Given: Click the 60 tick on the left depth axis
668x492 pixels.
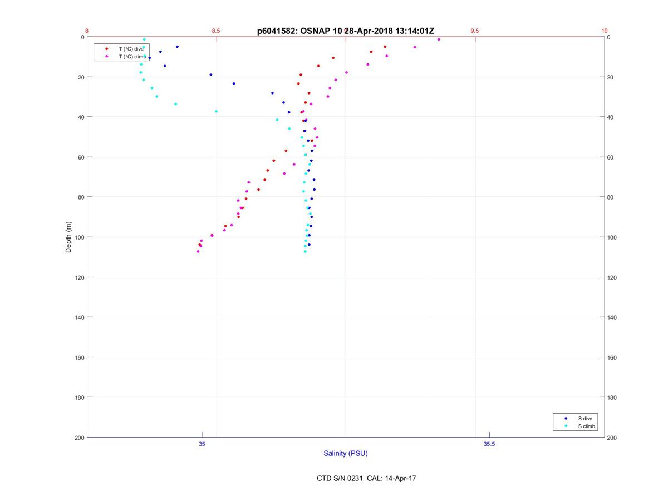Looking at the screenshot, I should point(81,157).
